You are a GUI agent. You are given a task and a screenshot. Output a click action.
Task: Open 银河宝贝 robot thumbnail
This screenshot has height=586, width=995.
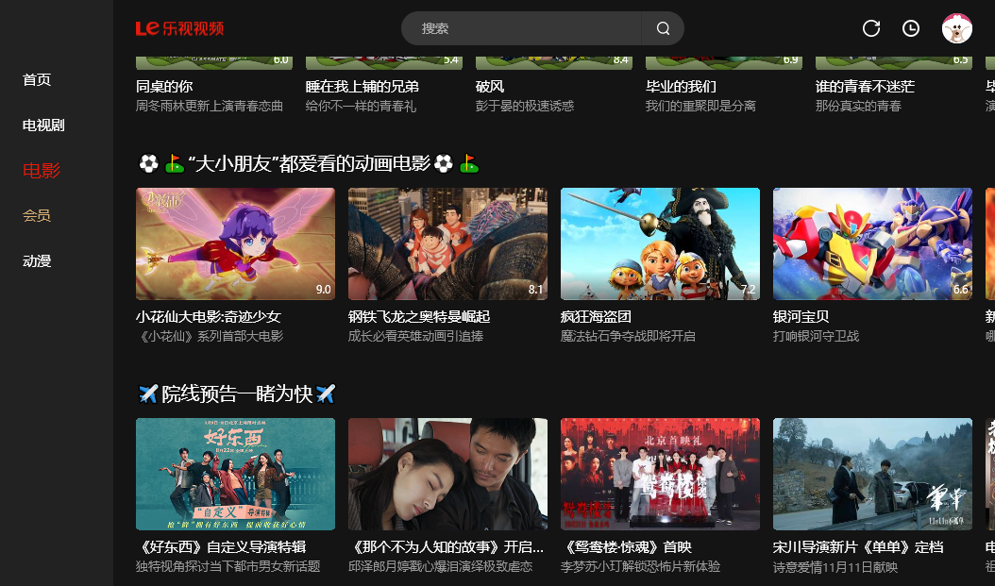(872, 243)
